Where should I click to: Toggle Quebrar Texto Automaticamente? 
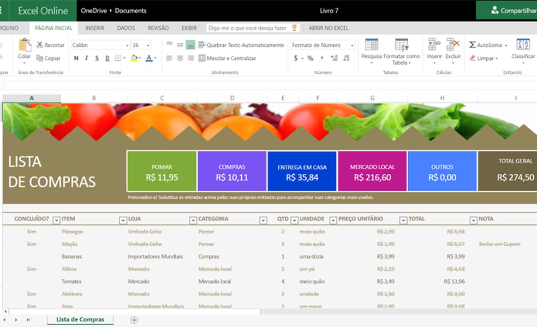(201, 45)
